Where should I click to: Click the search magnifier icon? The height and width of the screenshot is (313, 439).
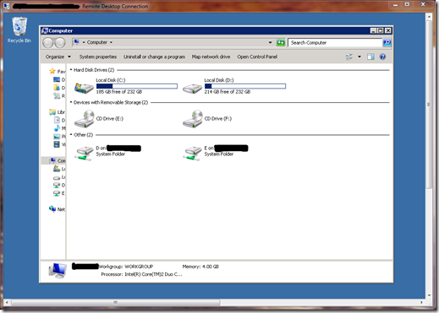coord(387,42)
